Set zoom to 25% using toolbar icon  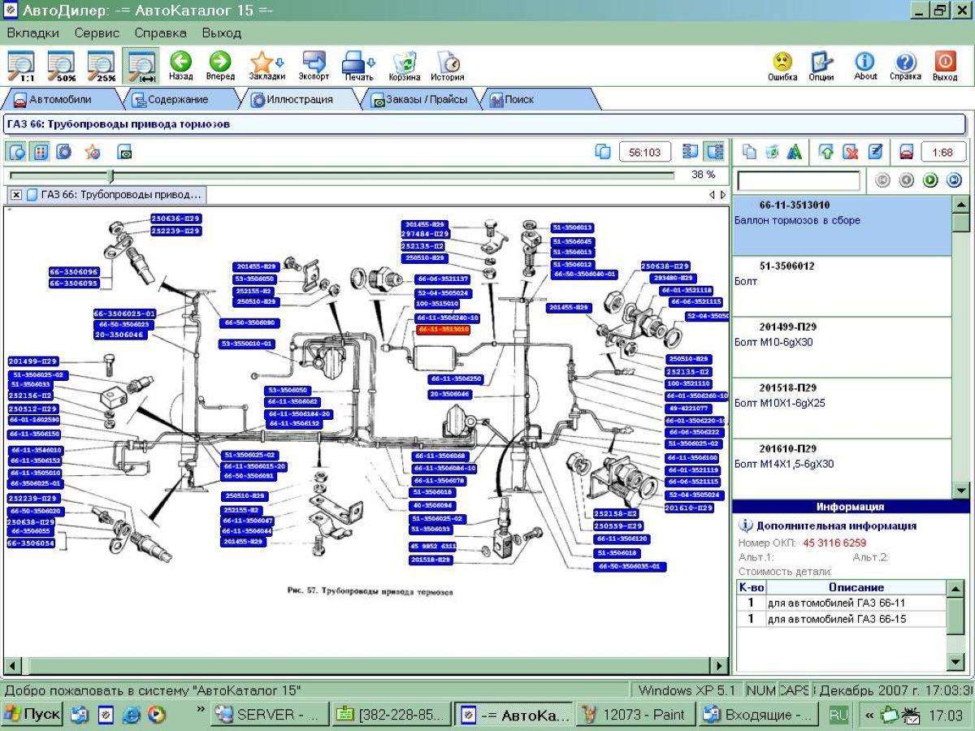pyautogui.click(x=102, y=66)
